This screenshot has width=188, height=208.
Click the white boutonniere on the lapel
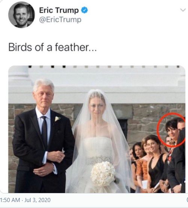57,119
